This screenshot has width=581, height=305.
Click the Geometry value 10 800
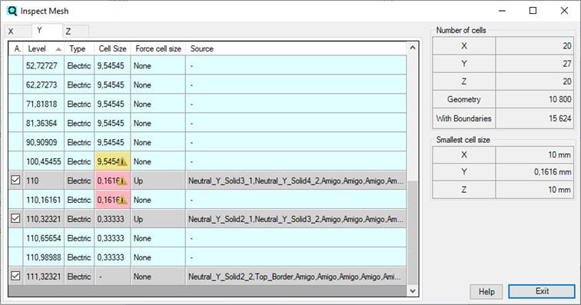[x=534, y=100]
